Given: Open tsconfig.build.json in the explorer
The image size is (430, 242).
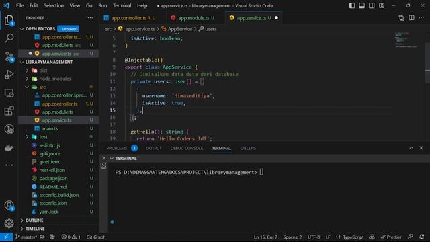Looking at the screenshot, I should pos(58,195).
